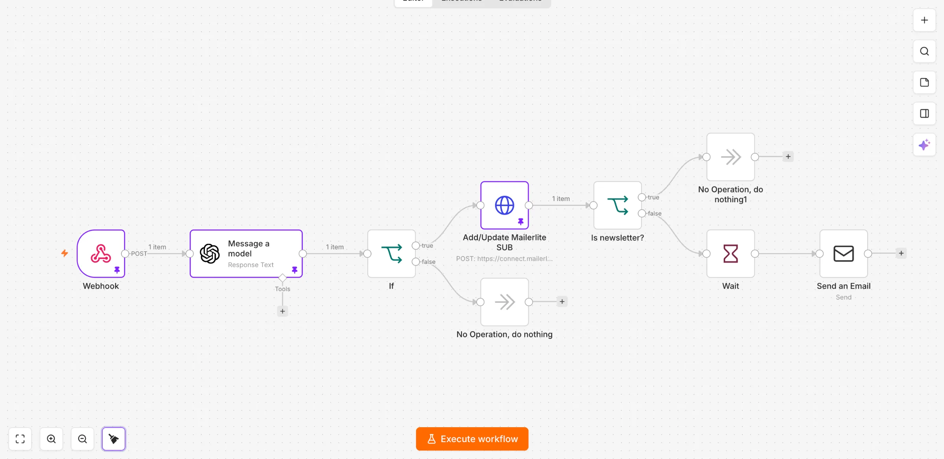Add node after No Operation, do nothing1
Screen dimensions: 944x459
pos(788,157)
